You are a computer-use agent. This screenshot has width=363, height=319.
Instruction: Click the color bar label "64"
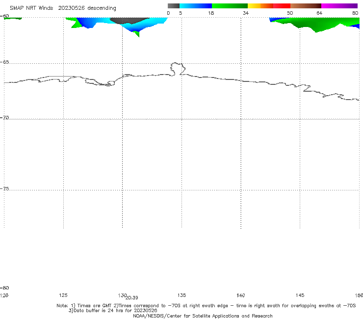(319, 13)
